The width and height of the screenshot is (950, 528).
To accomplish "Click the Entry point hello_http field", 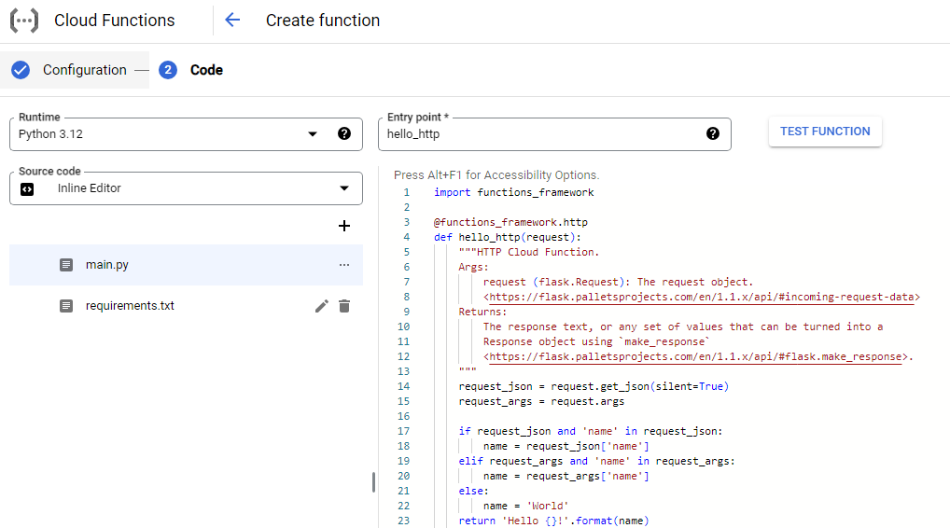I will pos(554,133).
